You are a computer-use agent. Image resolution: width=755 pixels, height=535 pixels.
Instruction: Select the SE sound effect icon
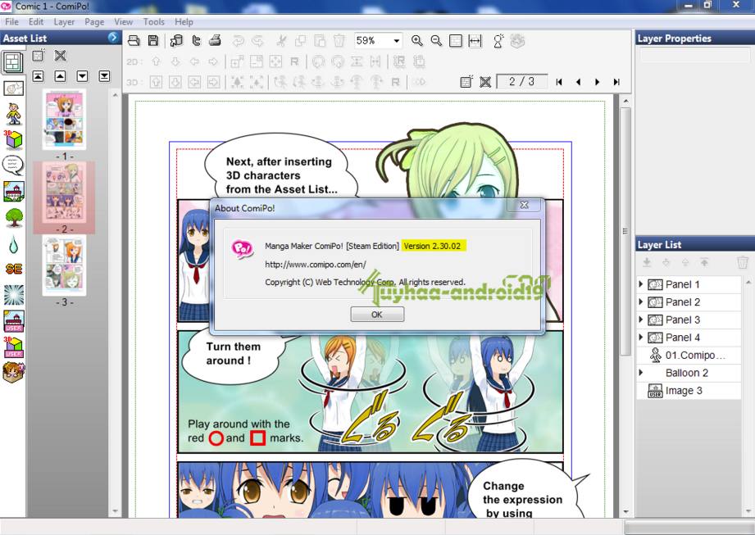pyautogui.click(x=13, y=269)
